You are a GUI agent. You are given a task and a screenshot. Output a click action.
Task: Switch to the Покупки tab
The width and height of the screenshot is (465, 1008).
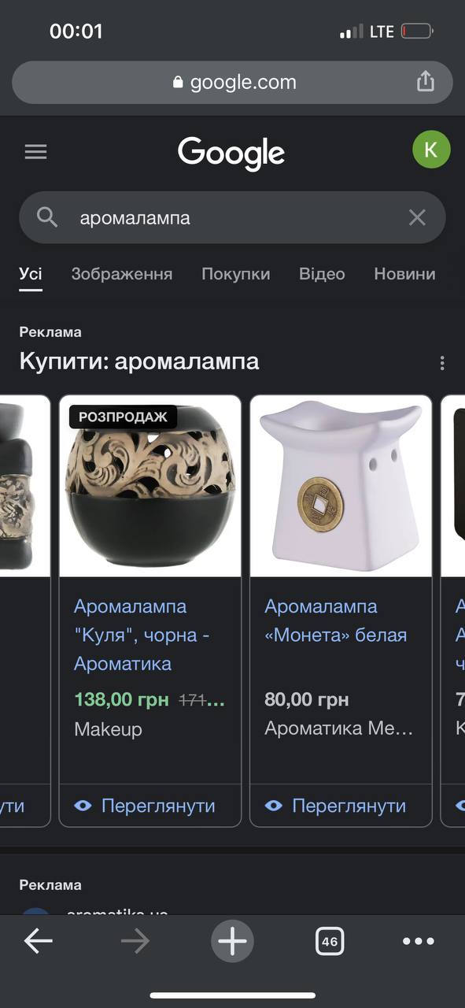click(235, 274)
